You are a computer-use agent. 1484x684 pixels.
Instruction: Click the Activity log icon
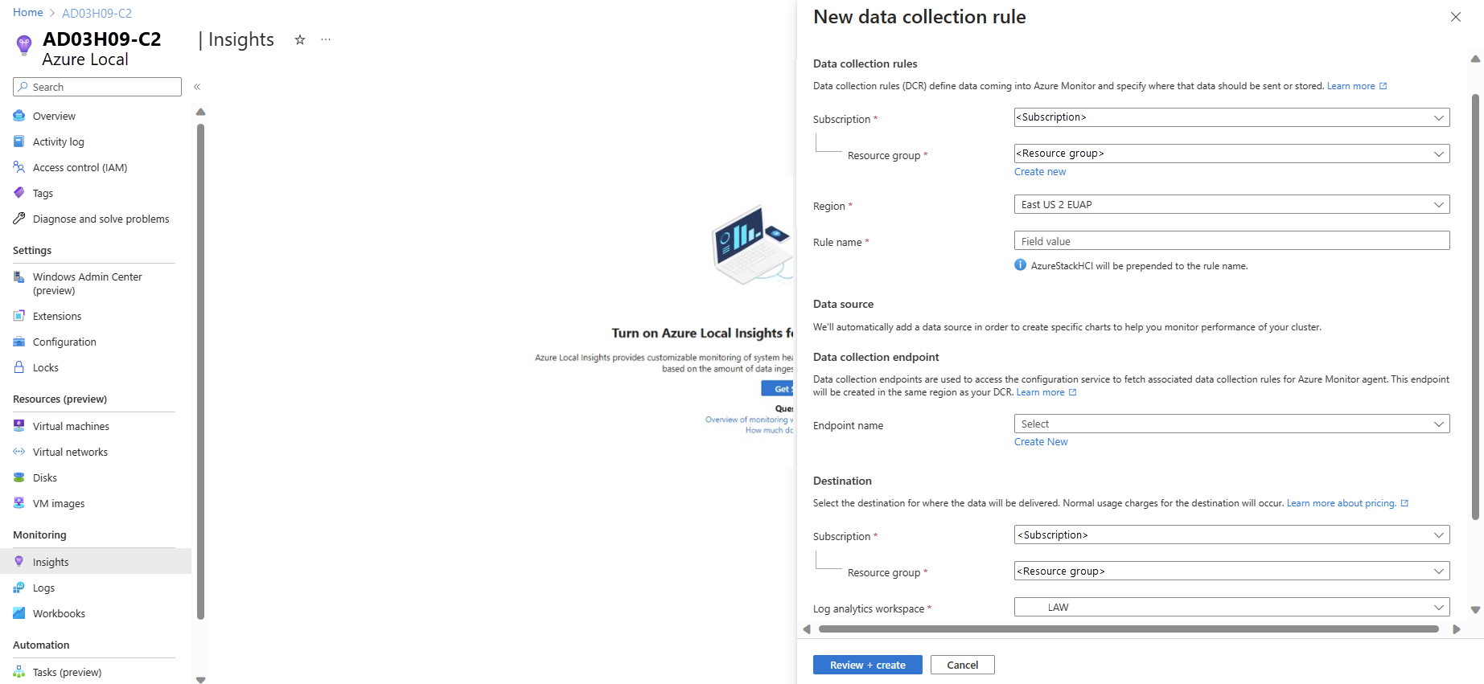(19, 141)
